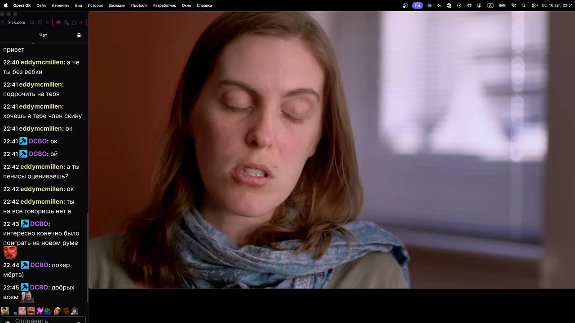Open the keyboard input source indicator

[490, 5]
